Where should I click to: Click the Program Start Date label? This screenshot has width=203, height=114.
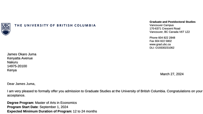(22, 107)
